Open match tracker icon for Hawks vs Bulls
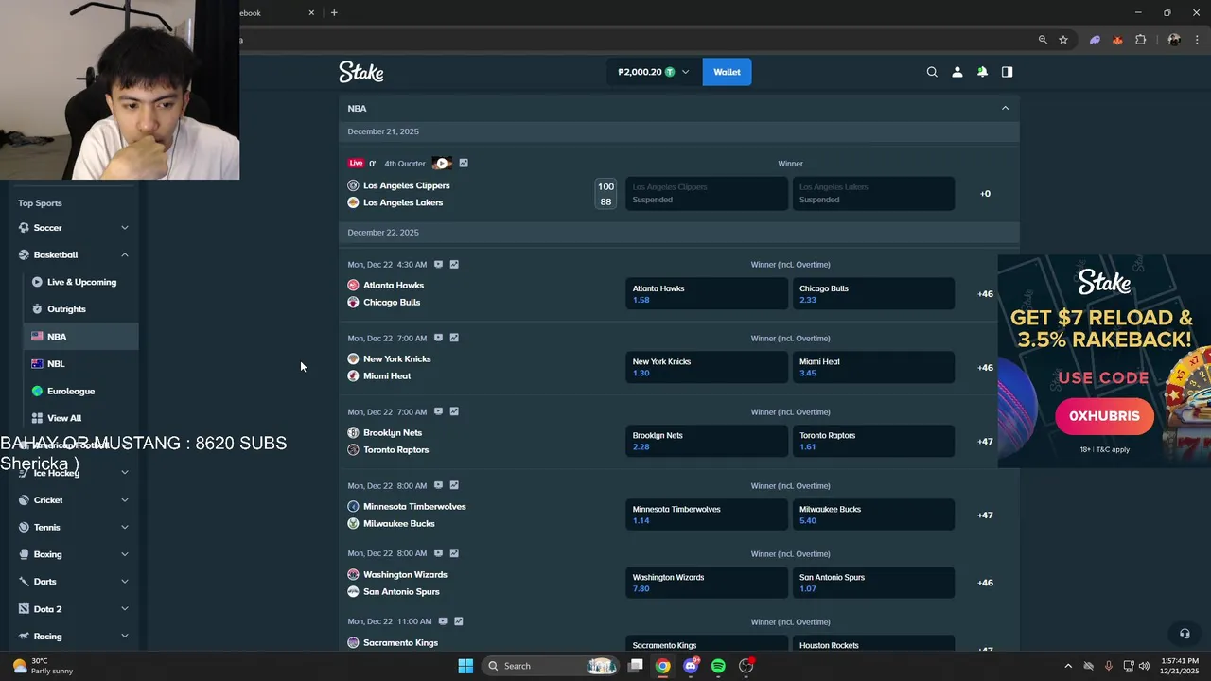 click(438, 265)
